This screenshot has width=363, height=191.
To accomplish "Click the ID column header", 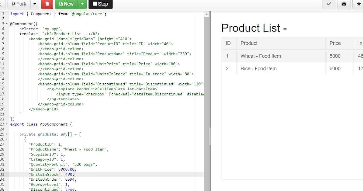I will [228, 43].
